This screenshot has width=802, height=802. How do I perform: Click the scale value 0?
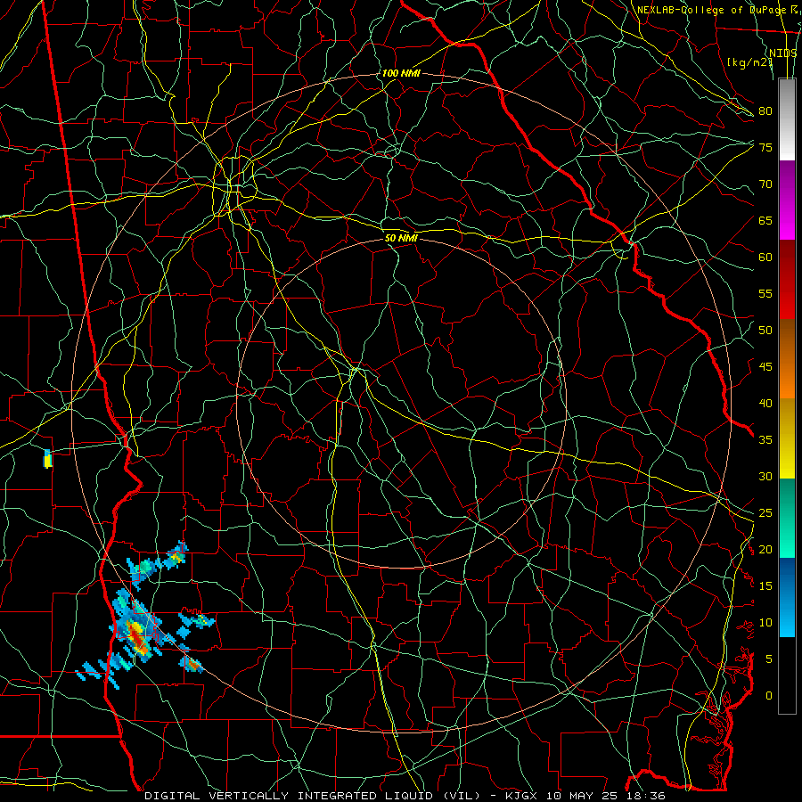click(x=769, y=696)
